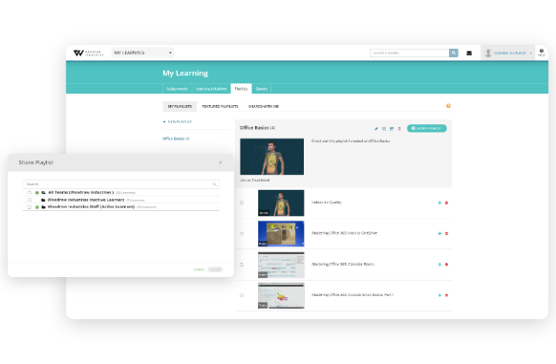Click the Search field in Share Playlist dialog

click(121, 184)
